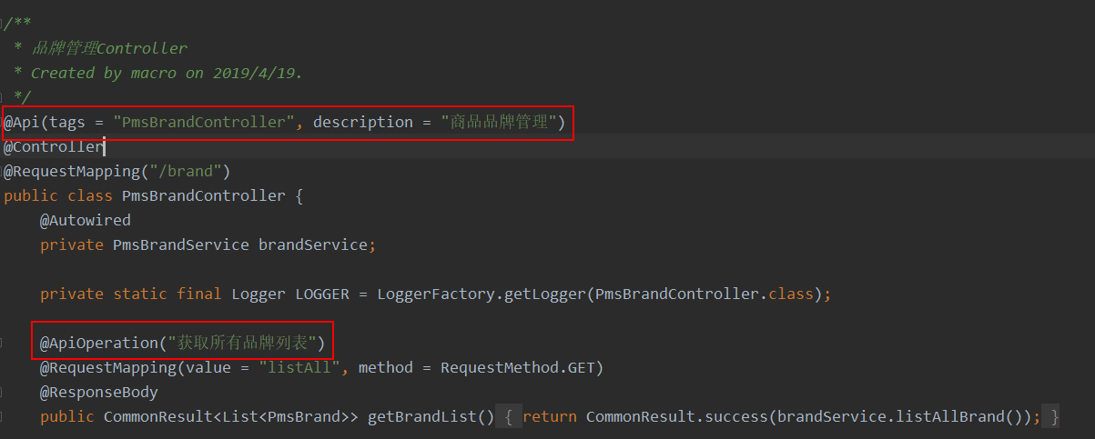Screen dimensions: 1095x439
Task: Place the cursor on the @Controller annotation
Action: tap(55, 146)
